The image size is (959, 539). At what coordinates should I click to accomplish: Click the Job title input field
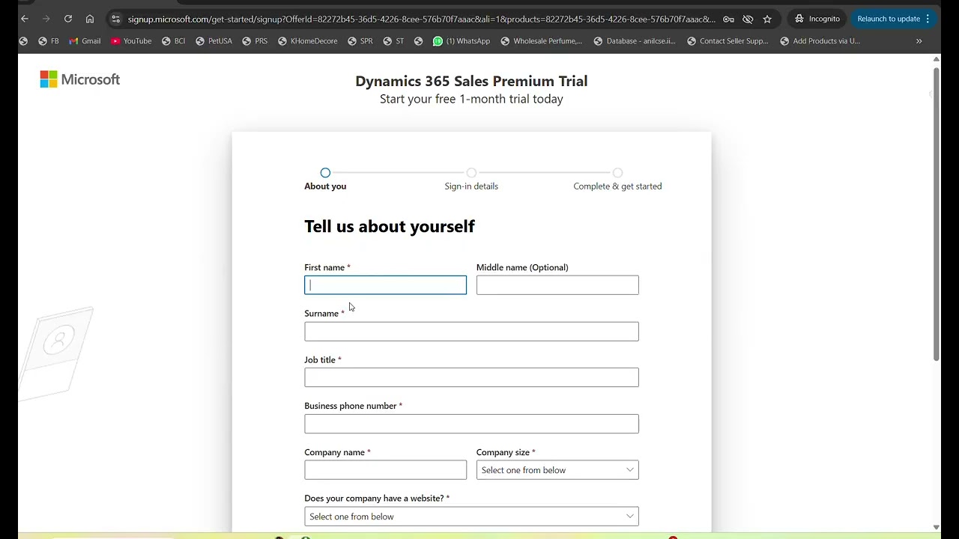(x=471, y=377)
